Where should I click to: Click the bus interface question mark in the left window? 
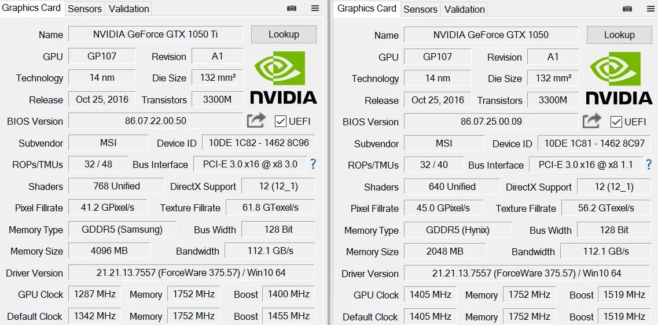[313, 164]
